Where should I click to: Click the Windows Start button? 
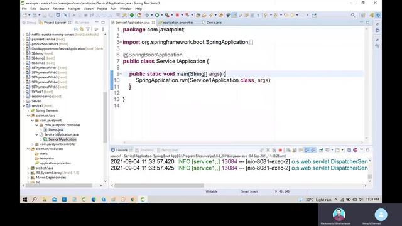click(x=24, y=200)
